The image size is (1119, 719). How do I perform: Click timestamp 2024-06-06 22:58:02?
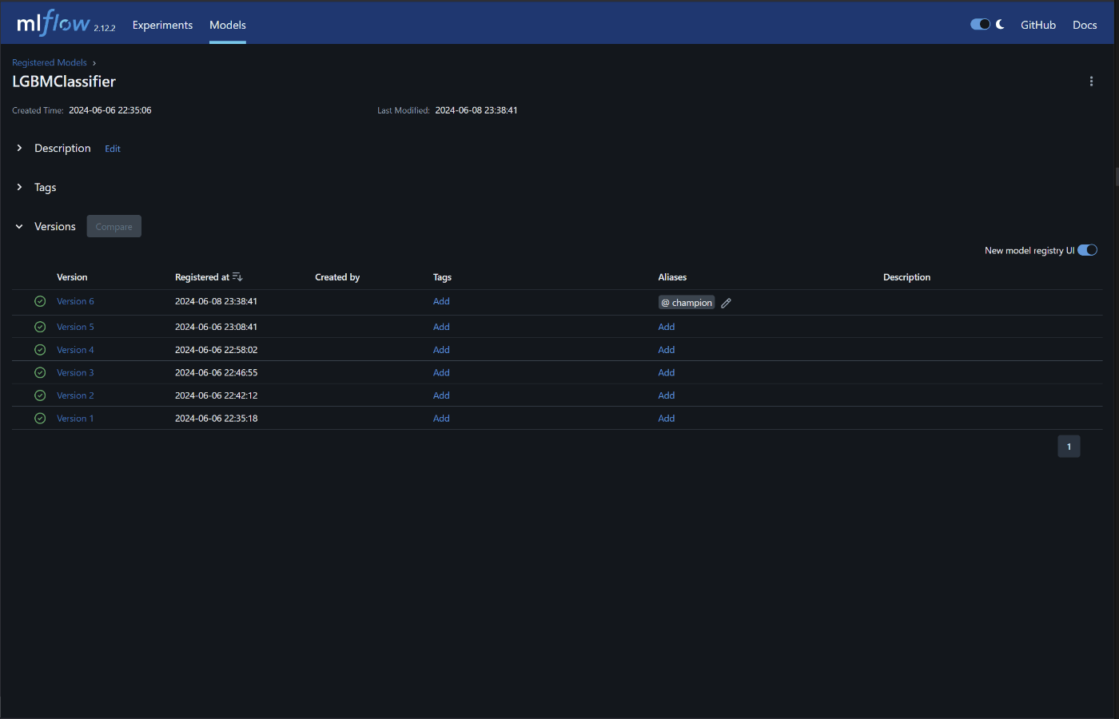(x=216, y=350)
